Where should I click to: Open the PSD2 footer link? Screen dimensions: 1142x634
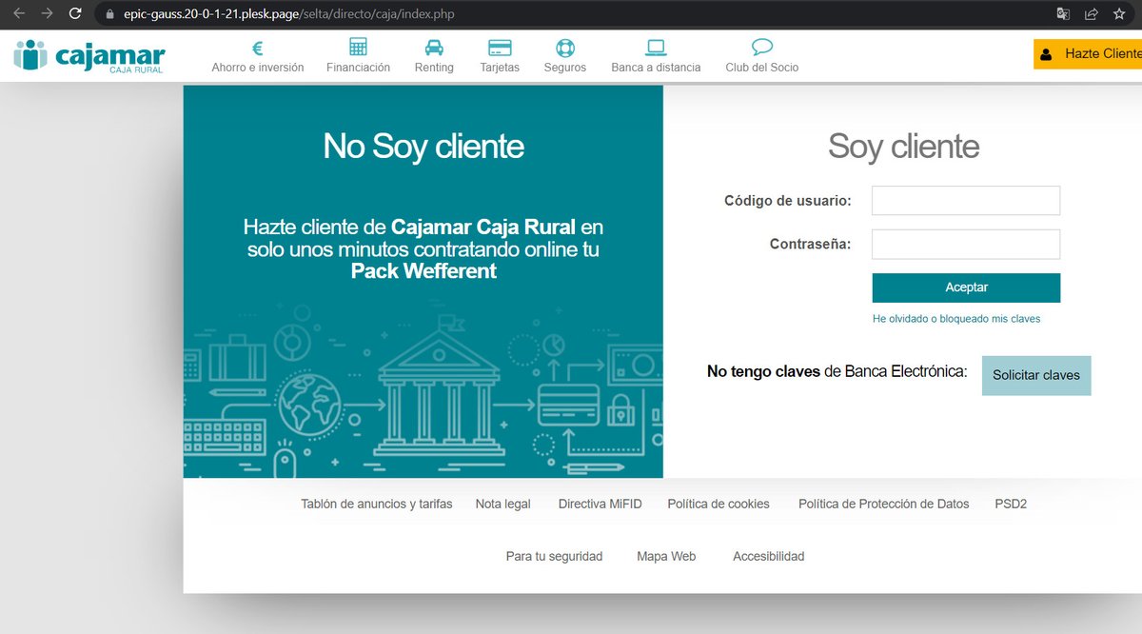[1011, 504]
